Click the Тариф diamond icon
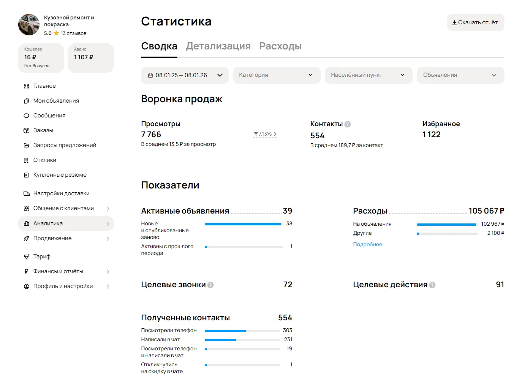The width and height of the screenshot is (517, 380). tap(27, 257)
